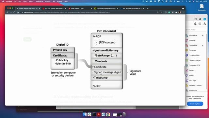Click the Acrobat help question mark icon

pos(196,19)
